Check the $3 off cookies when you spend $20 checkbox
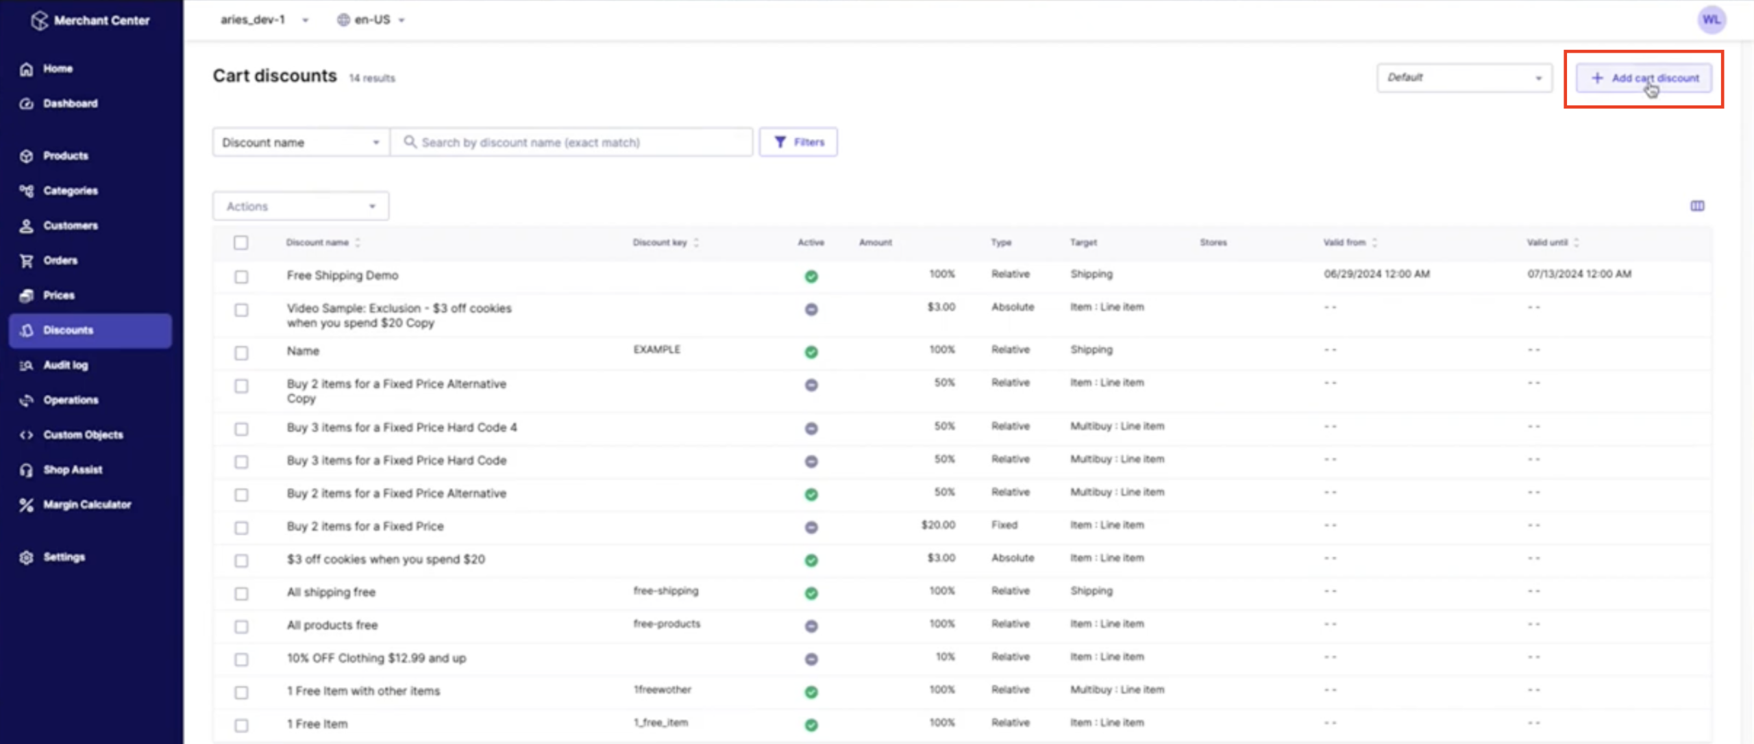1754x744 pixels. (241, 561)
